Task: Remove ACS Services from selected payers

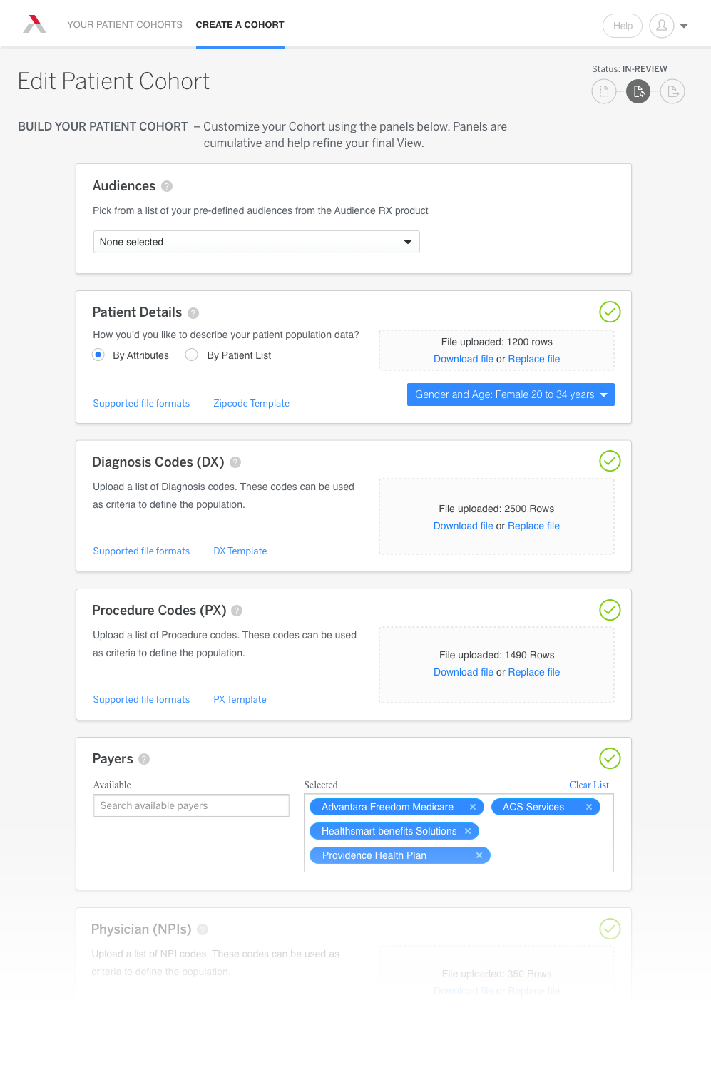Action: 589,807
